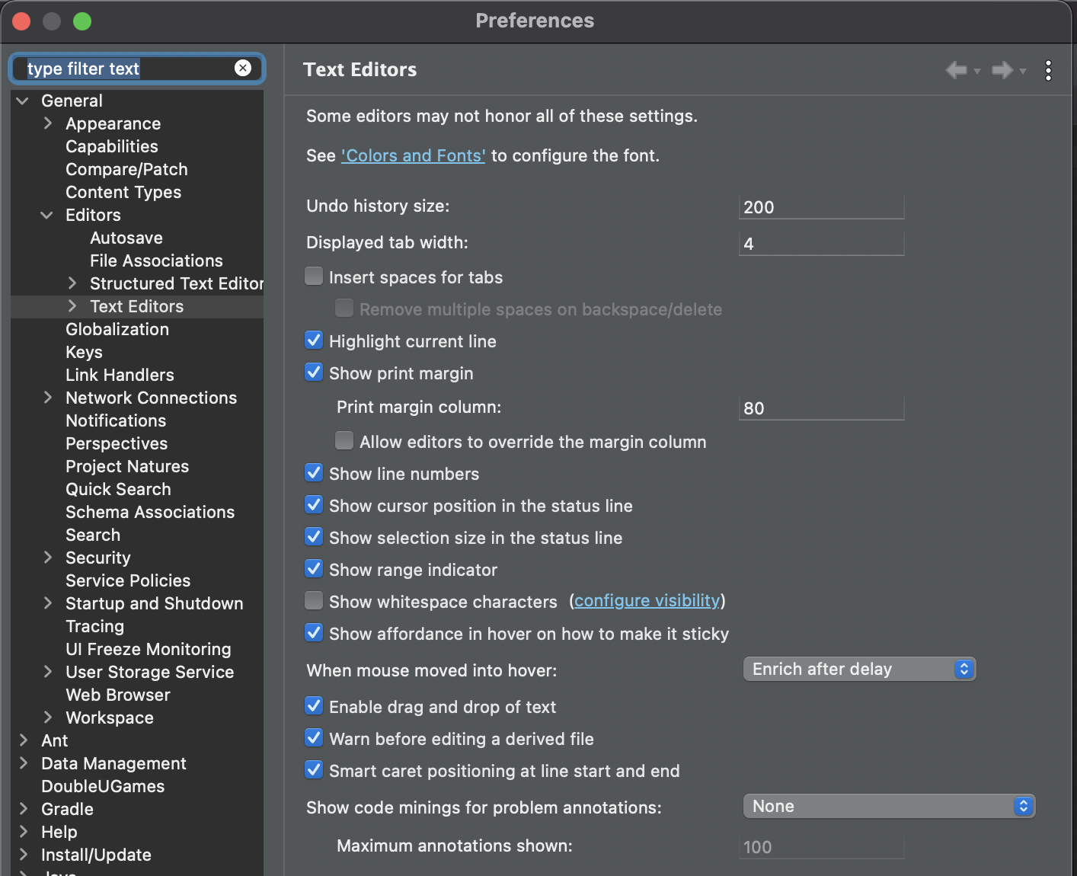Expand the Text Editors node arrow
Screen dimensions: 1077x876
72,306
